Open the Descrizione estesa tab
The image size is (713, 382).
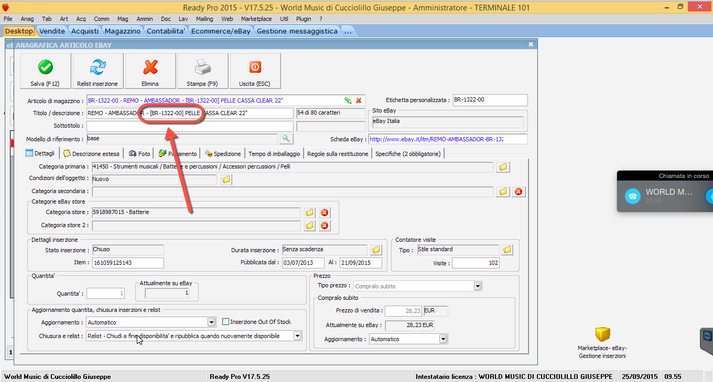[92, 153]
